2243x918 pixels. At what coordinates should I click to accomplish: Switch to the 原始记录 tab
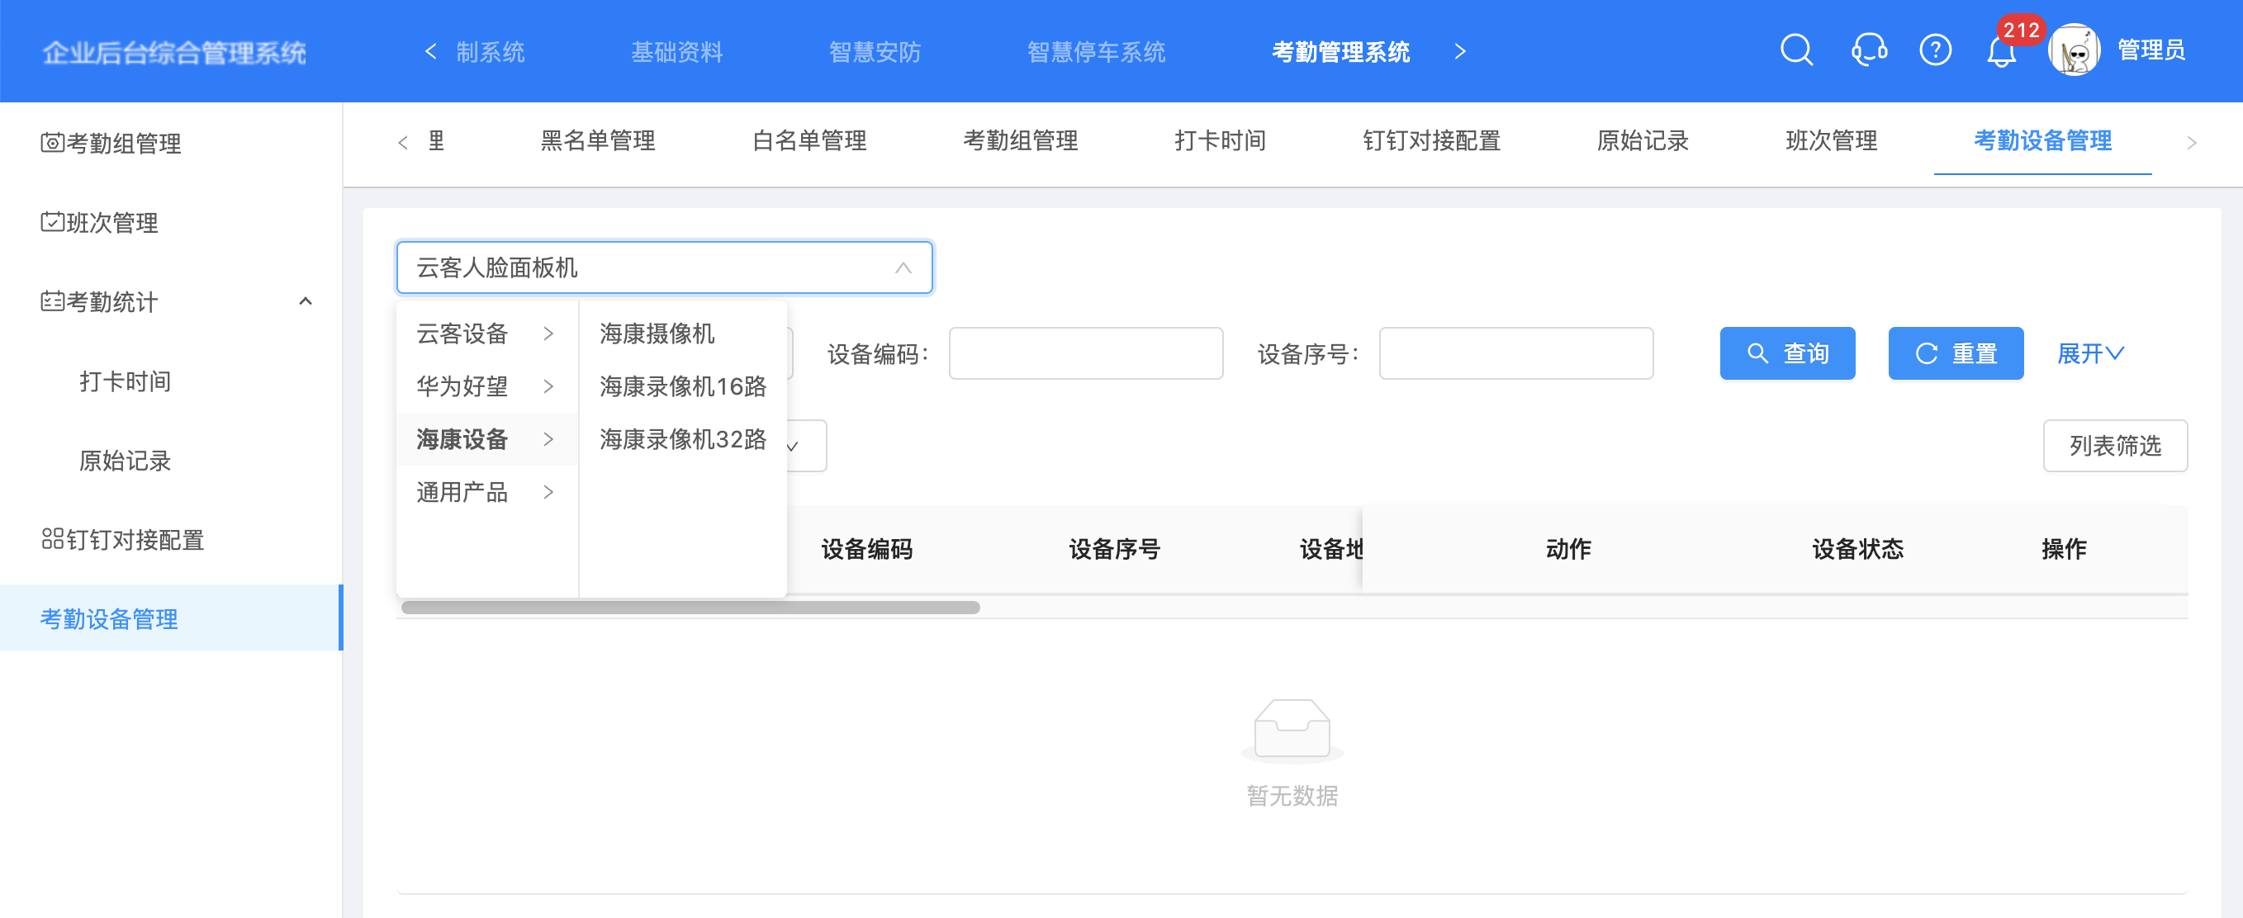[1642, 140]
